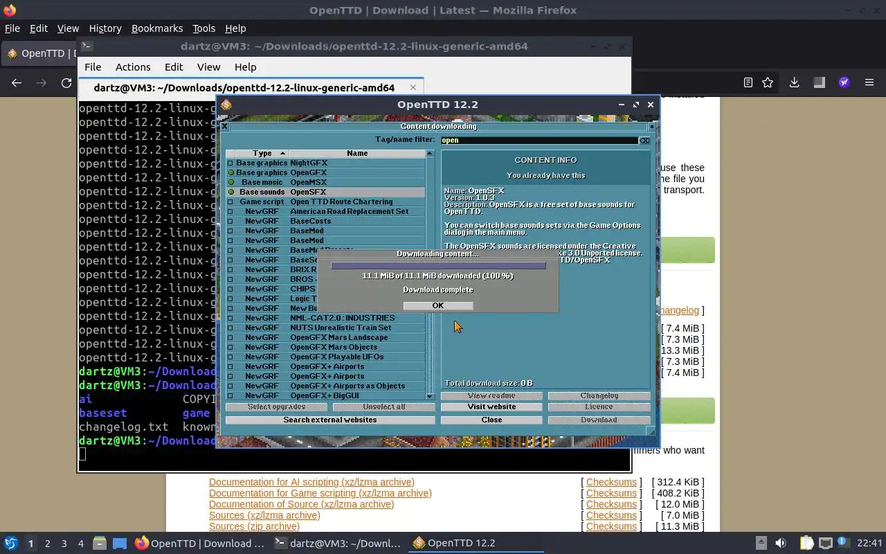
Task: Click the Close button in Content downloading
Action: tap(491, 420)
